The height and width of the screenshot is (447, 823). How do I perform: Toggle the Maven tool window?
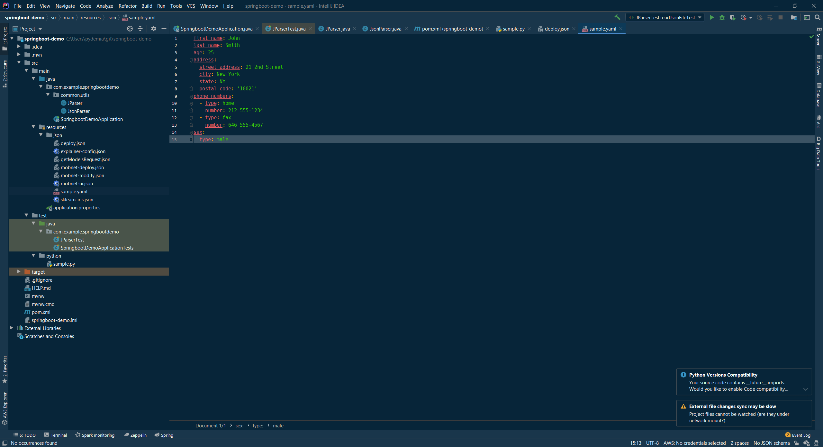(819, 38)
